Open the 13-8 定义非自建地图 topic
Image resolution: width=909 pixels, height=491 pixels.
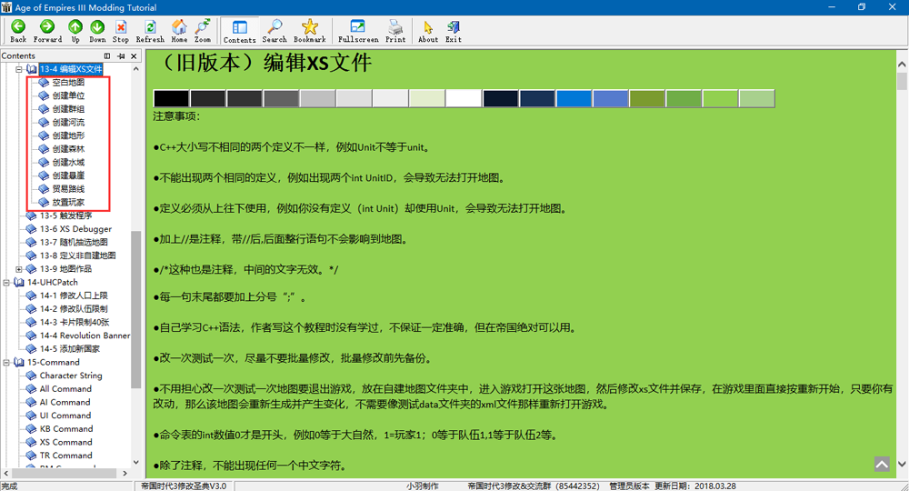click(x=77, y=256)
